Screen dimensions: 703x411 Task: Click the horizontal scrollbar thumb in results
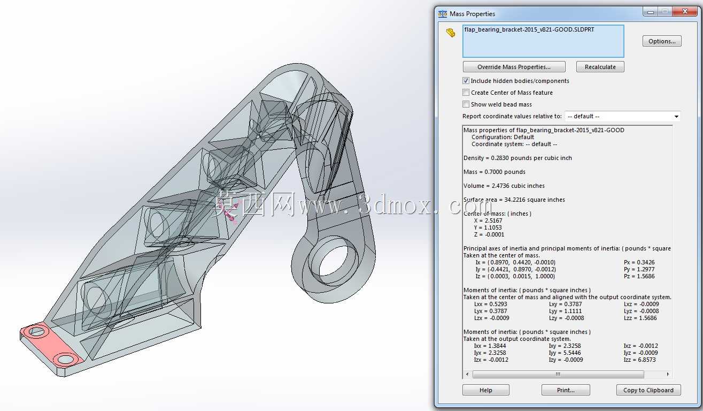558,375
